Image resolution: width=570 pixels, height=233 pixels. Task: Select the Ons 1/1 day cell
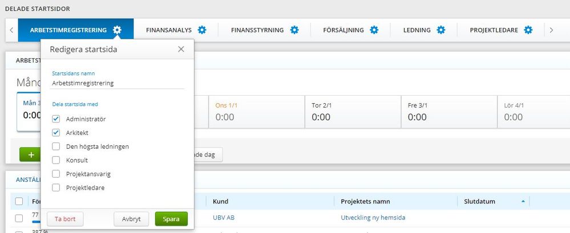[x=257, y=112]
